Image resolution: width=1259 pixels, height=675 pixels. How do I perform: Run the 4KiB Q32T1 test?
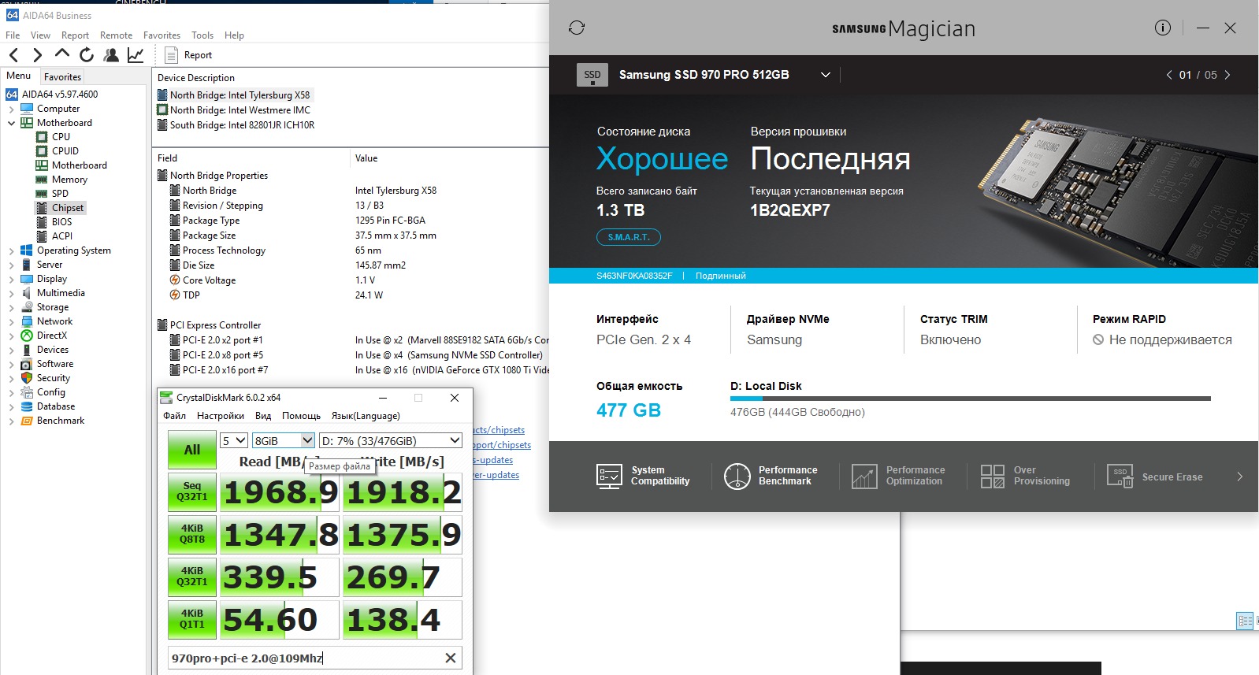[x=192, y=577]
